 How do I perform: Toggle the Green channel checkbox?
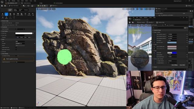point(19,37)
